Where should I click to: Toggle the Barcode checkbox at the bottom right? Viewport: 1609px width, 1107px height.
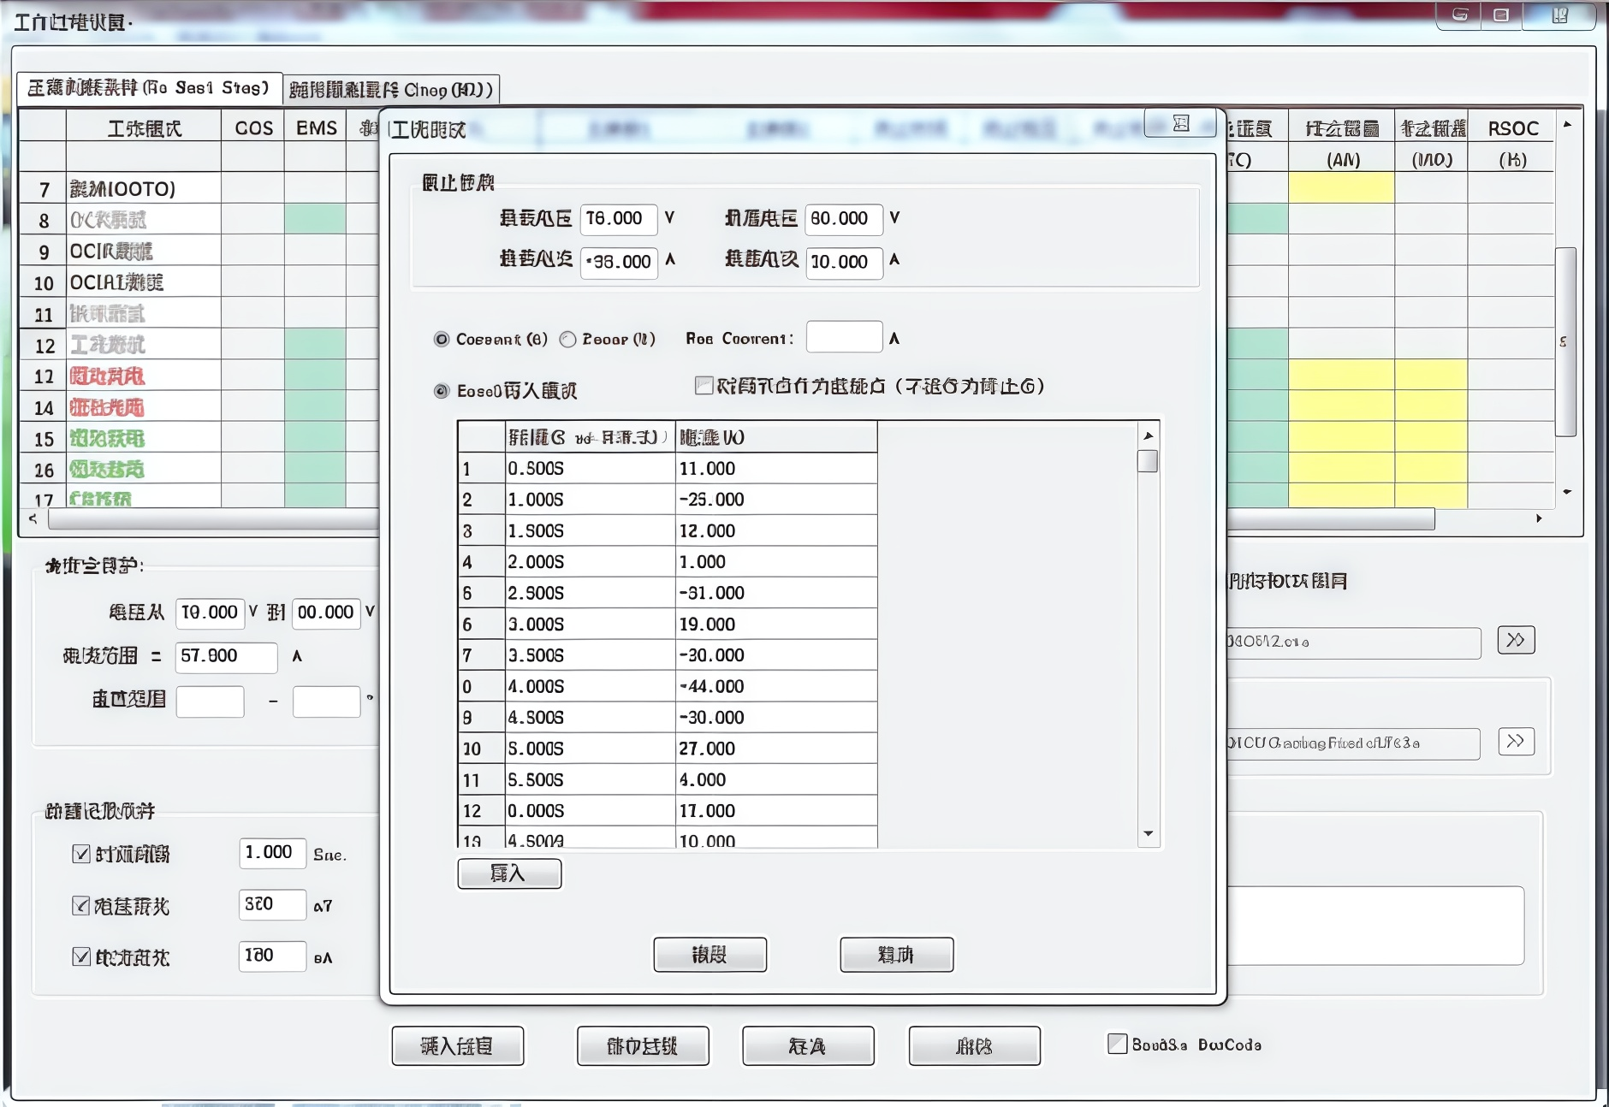1117,1044
